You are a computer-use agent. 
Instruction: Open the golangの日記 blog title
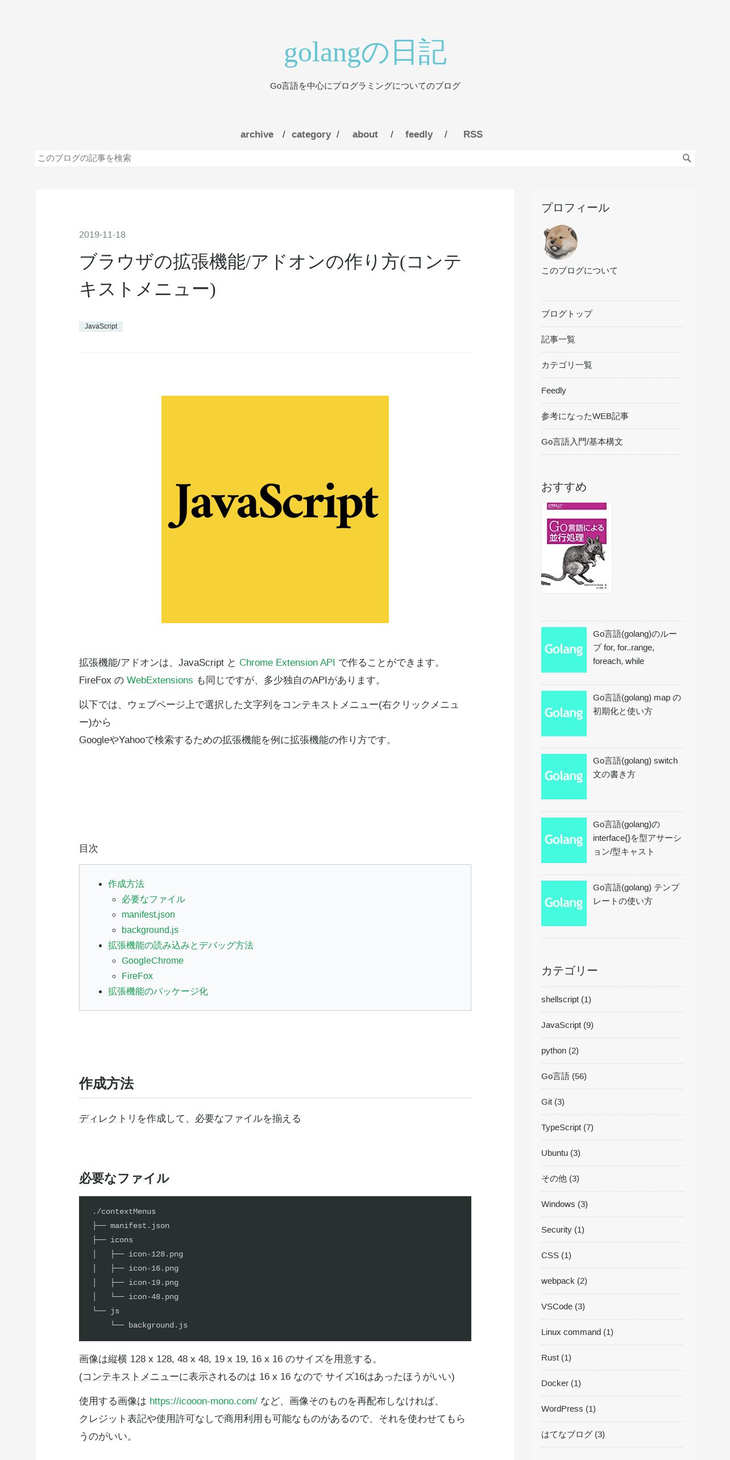pyautogui.click(x=365, y=52)
